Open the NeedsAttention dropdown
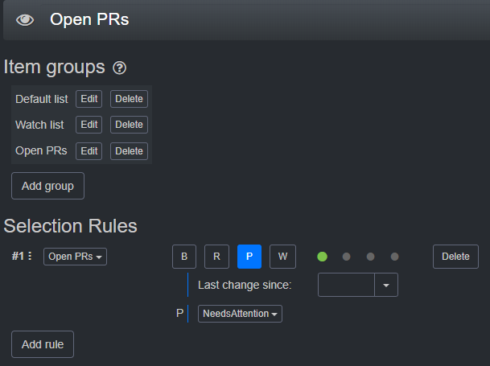The height and width of the screenshot is (366, 490). pos(240,314)
